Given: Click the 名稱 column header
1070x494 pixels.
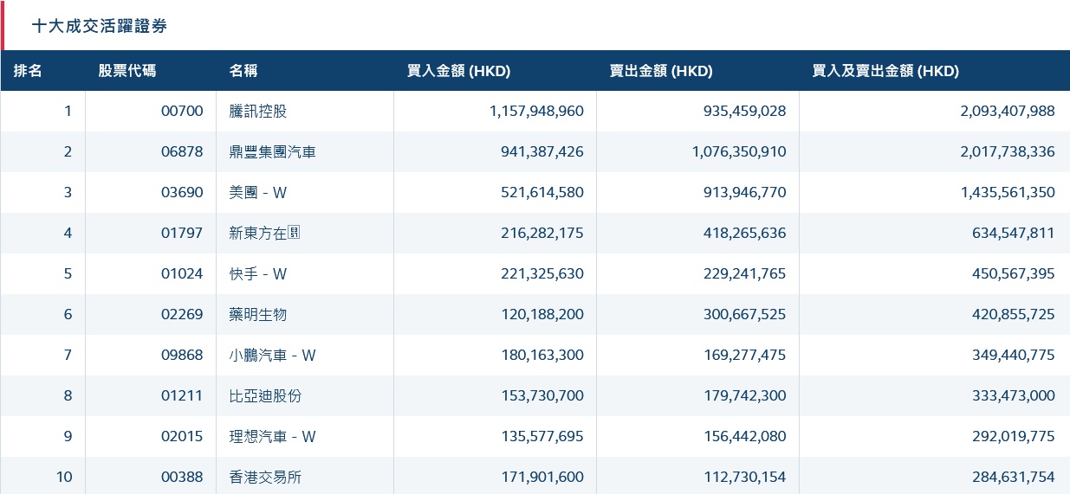Looking at the screenshot, I should tap(243, 71).
